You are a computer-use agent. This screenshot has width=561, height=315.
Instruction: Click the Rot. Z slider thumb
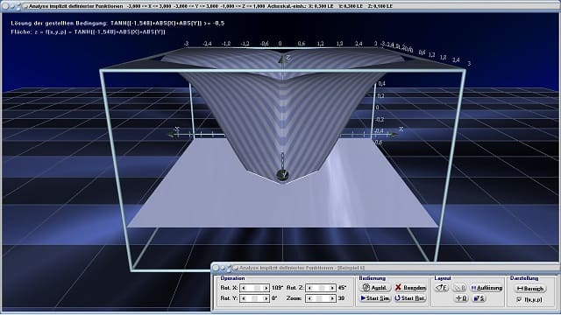[x=322, y=288]
